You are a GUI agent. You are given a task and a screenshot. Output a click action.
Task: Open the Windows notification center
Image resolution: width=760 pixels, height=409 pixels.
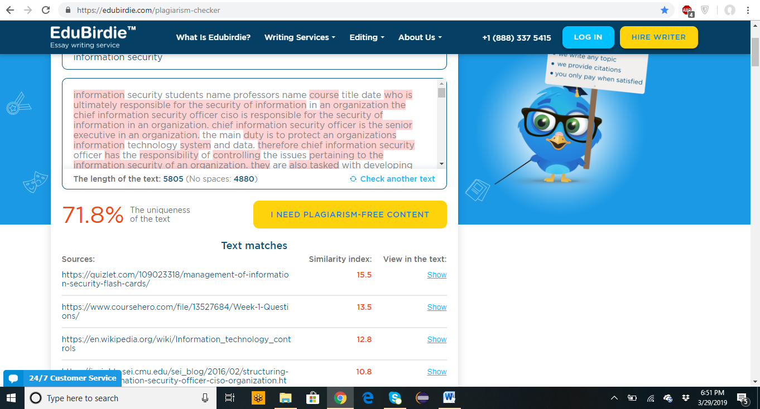tap(743, 398)
